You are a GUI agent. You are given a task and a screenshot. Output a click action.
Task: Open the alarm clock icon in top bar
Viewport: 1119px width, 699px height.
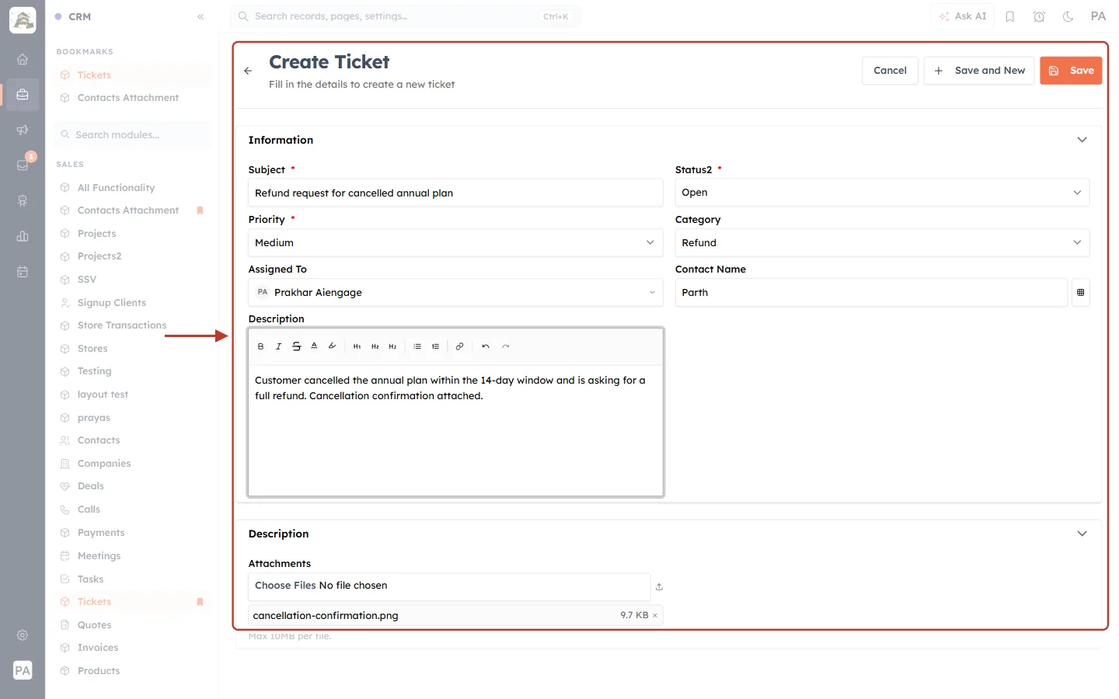1039,16
